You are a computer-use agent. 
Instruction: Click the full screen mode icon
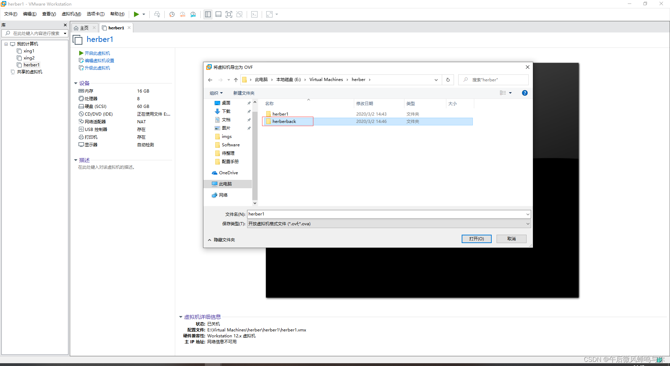[x=229, y=14]
